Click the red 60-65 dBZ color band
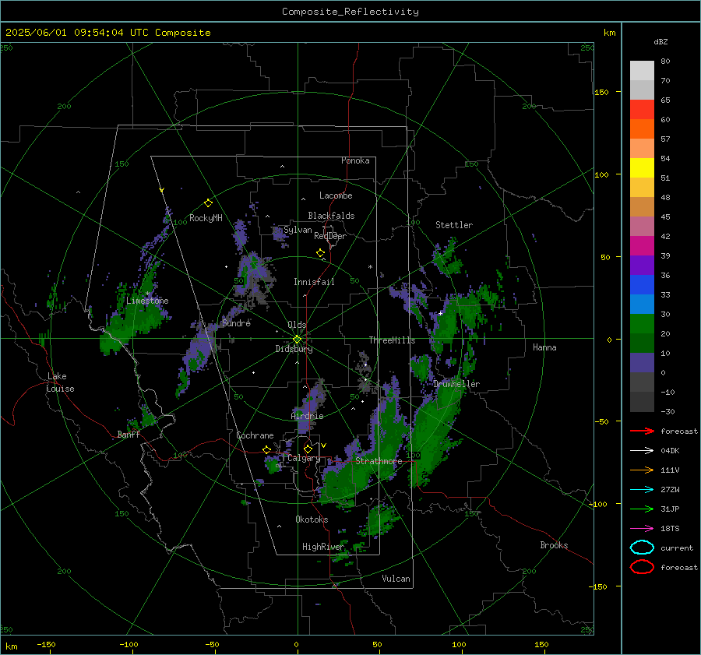 click(642, 110)
